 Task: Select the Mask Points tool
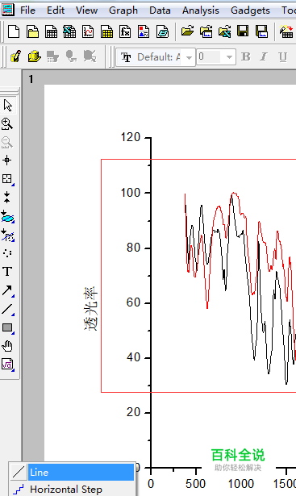click(7, 235)
